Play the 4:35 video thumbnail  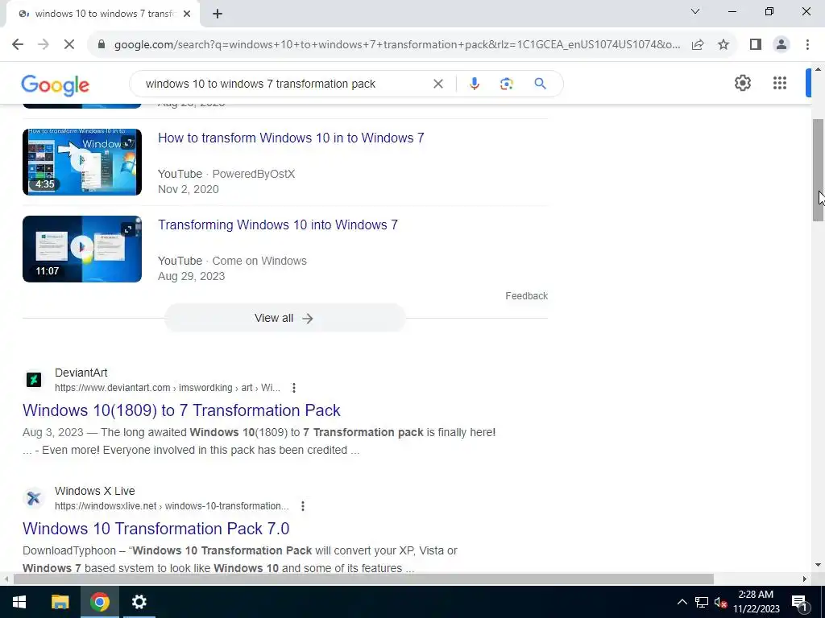(82, 162)
